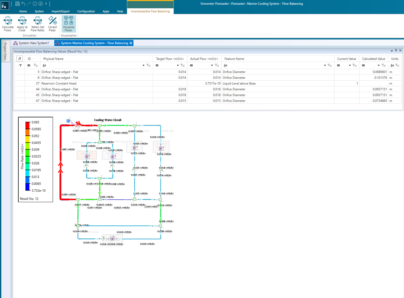Click the Apply & Close simulation icon

(x=22, y=24)
